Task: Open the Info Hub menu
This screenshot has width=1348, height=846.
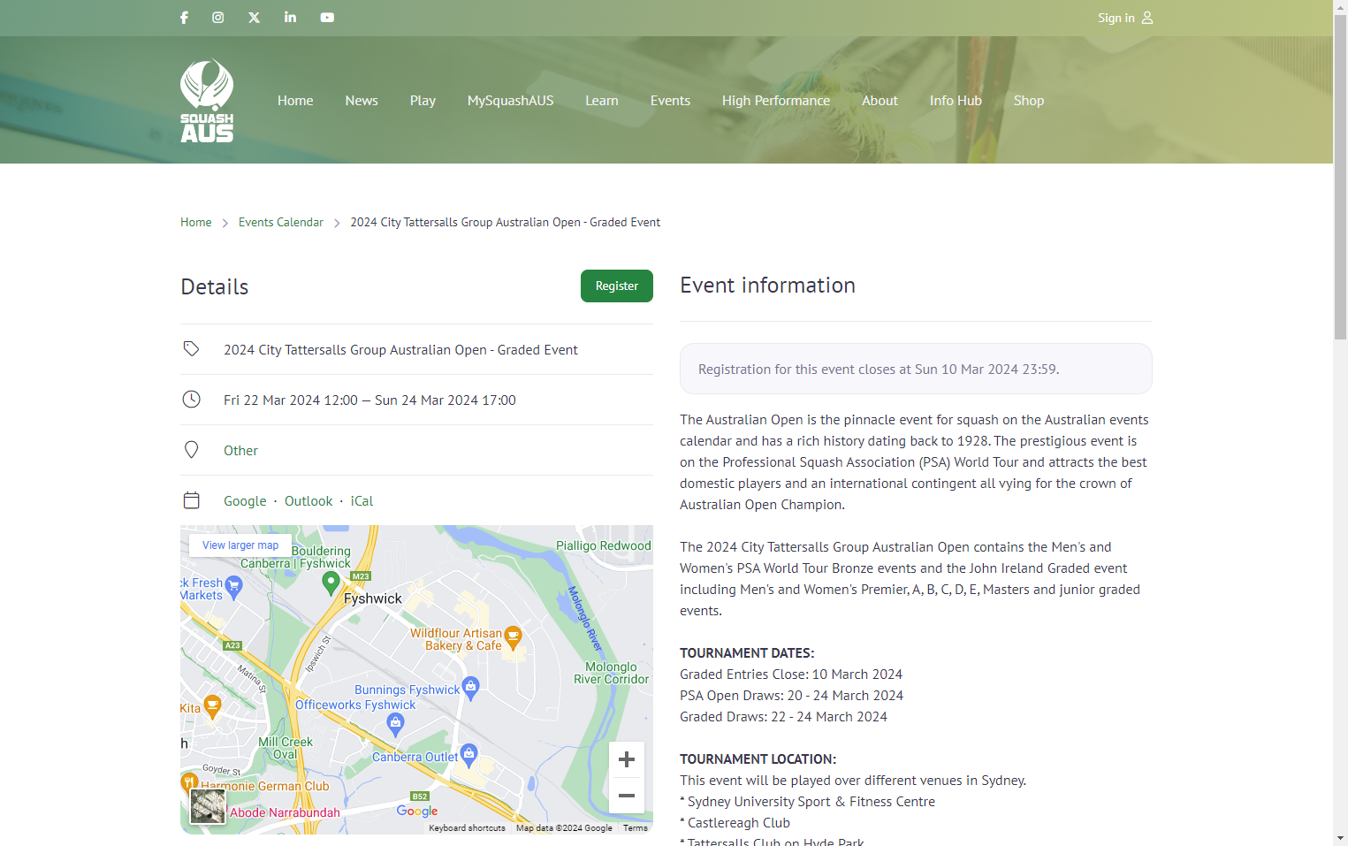Action: tap(956, 101)
